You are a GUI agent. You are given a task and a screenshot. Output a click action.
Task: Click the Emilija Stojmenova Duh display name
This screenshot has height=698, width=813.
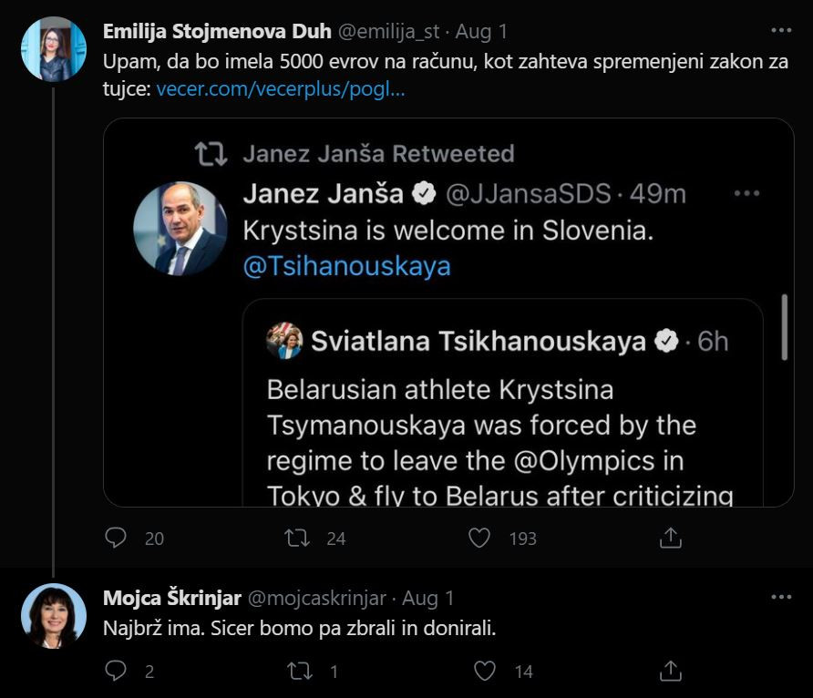[217, 31]
